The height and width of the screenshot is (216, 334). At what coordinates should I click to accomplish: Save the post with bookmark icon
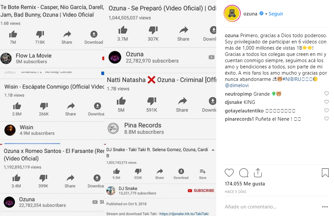(325, 173)
